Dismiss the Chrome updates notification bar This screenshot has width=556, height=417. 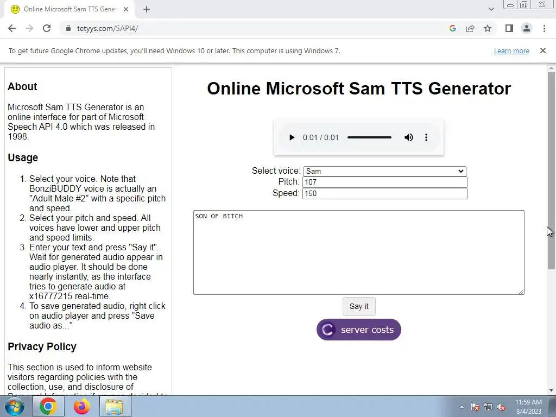pyautogui.click(x=543, y=50)
